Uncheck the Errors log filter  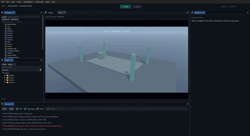click(x=37, y=109)
